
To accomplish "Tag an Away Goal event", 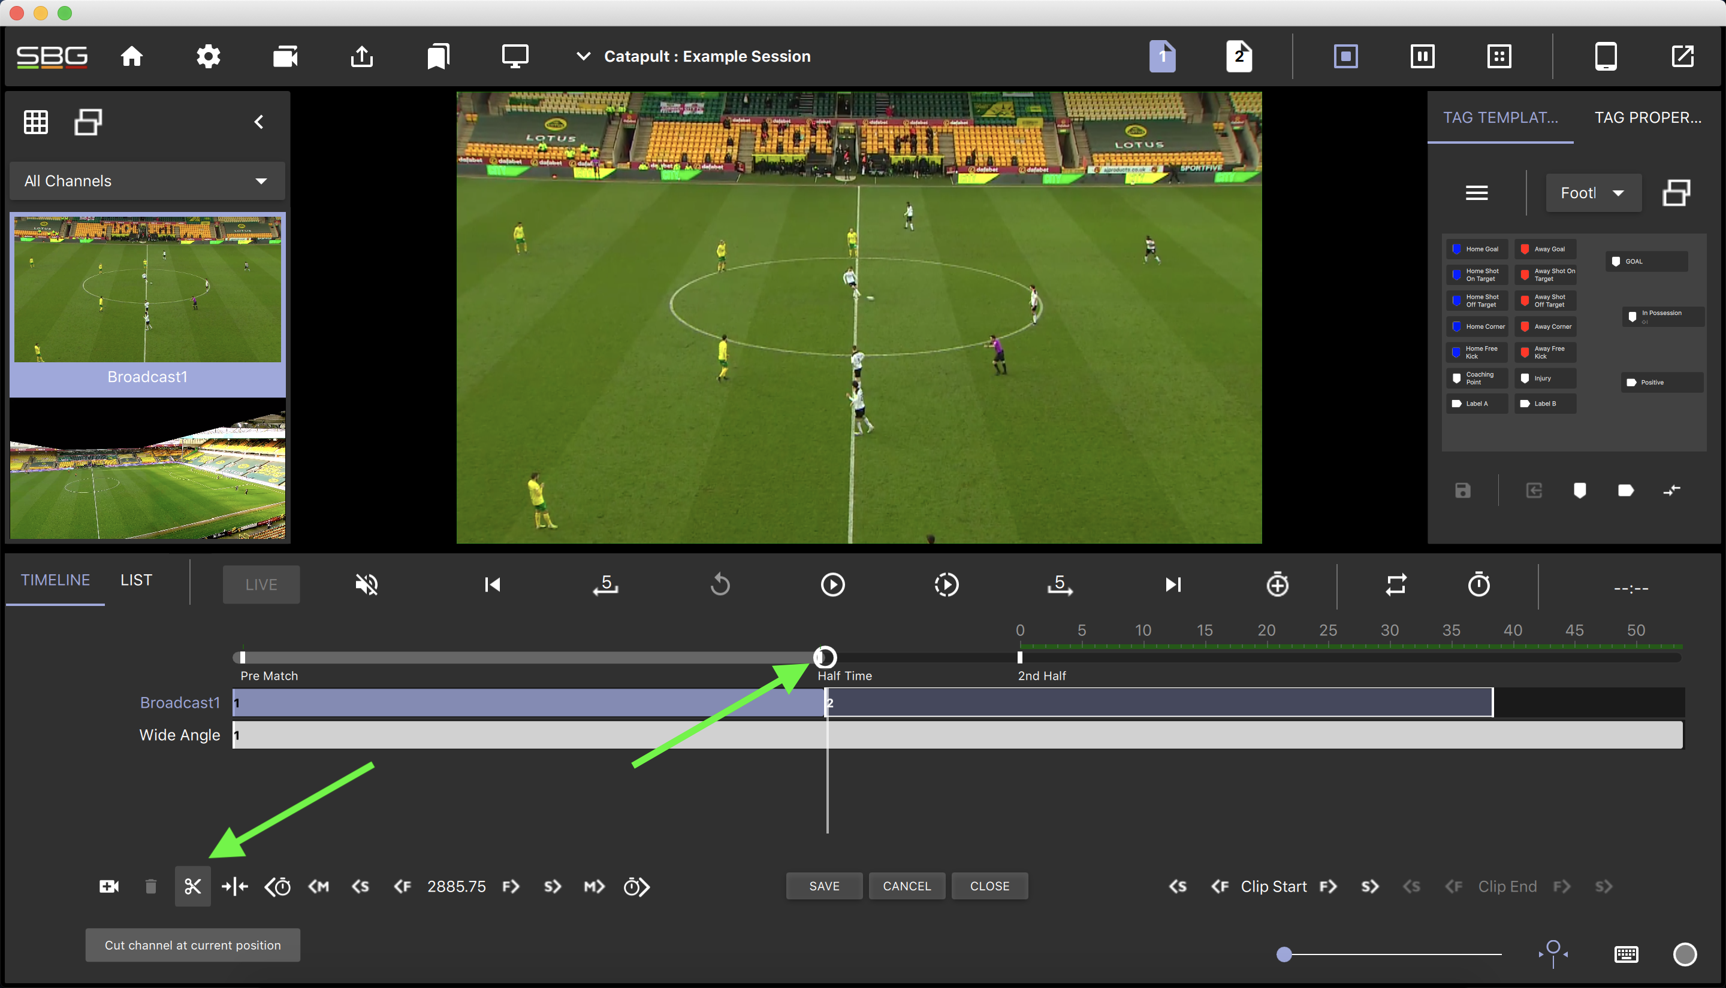I will click(x=1544, y=249).
